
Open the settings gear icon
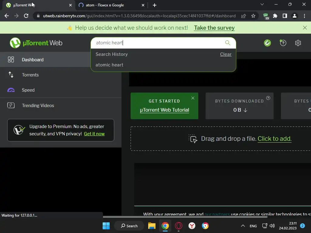tap(298, 43)
